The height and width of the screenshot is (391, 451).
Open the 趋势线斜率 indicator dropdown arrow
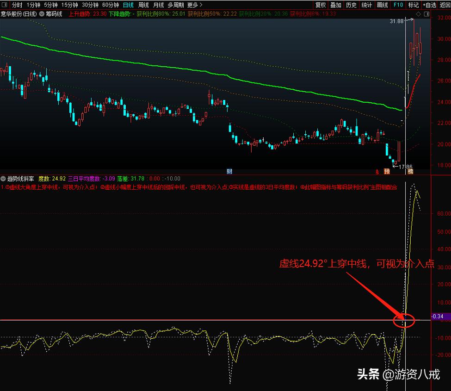(3, 178)
